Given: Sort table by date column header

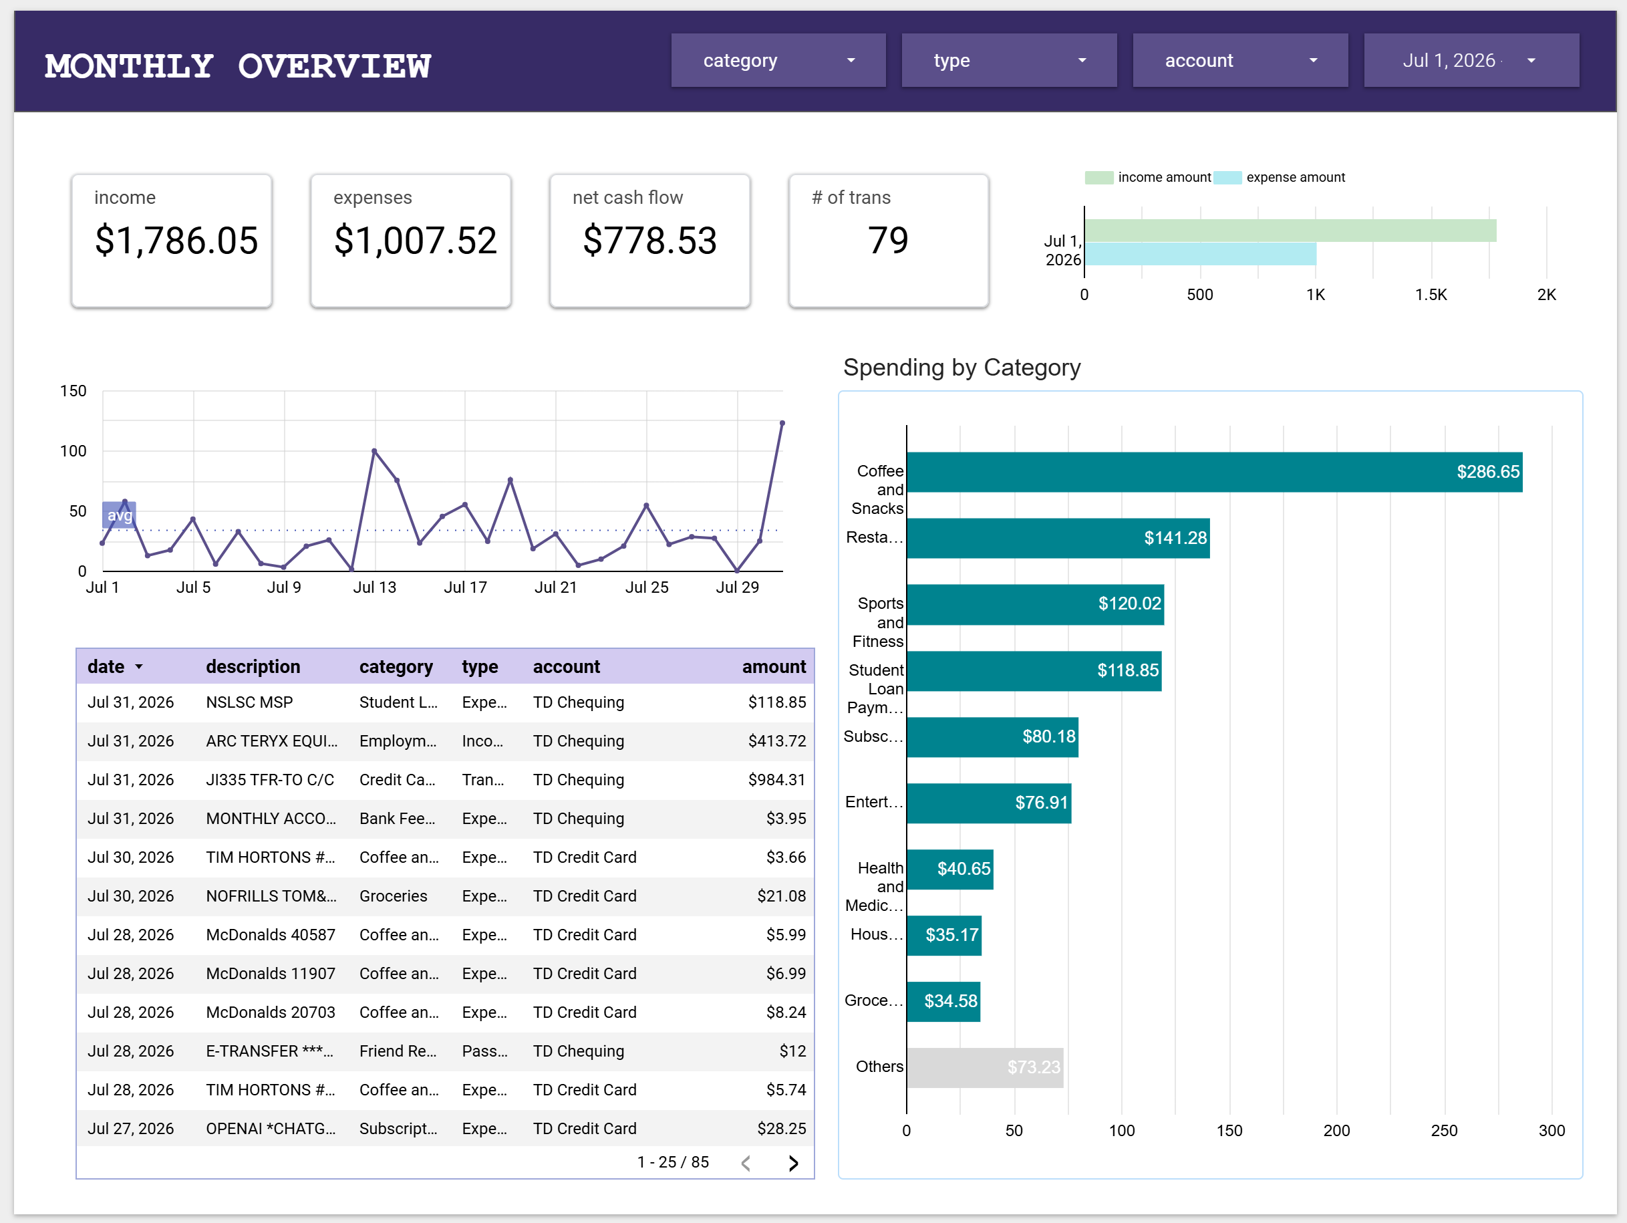Looking at the screenshot, I should point(106,667).
